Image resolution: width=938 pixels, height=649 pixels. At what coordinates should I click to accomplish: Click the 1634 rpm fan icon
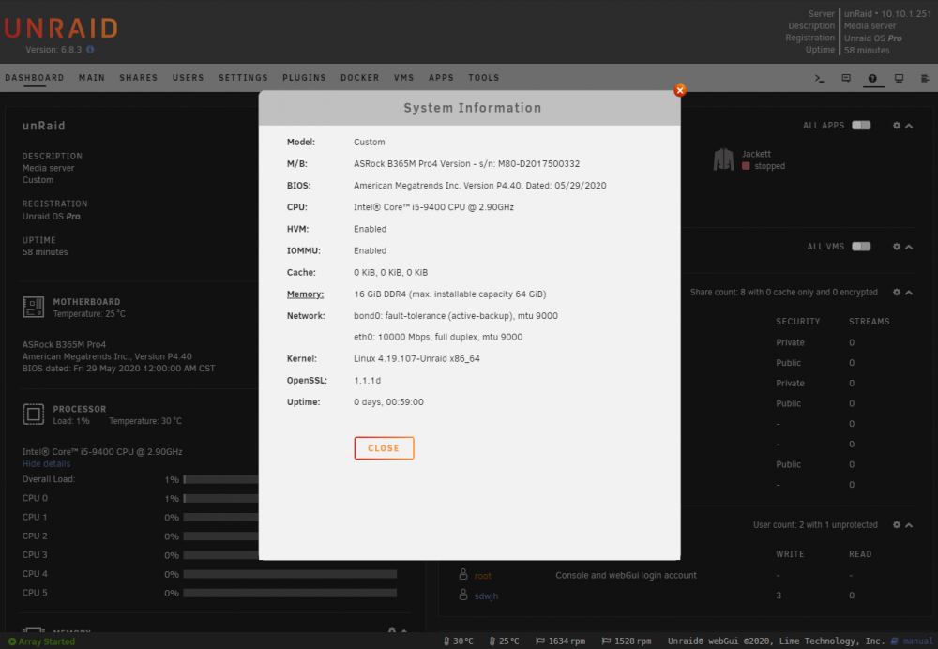coord(539,641)
